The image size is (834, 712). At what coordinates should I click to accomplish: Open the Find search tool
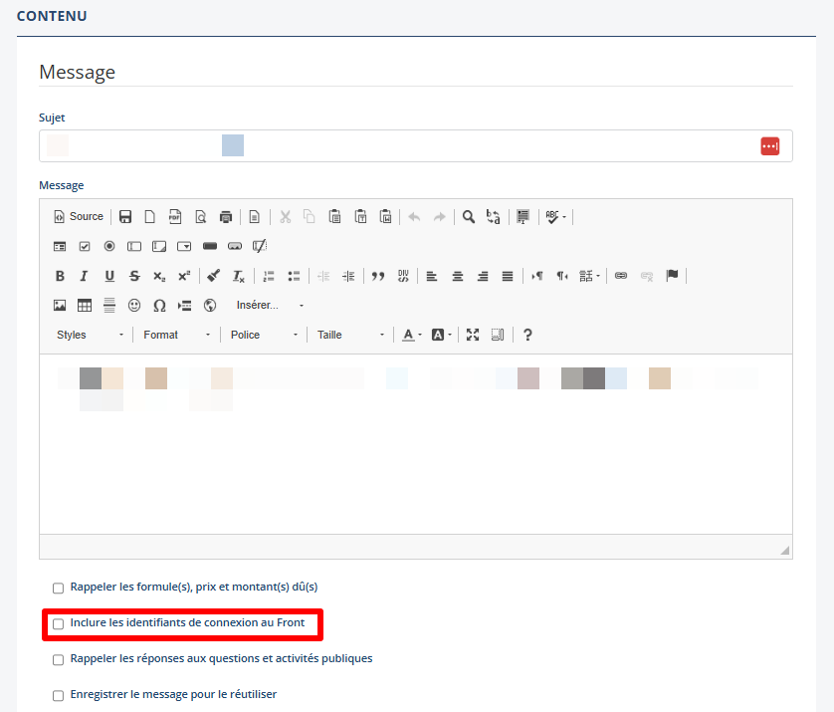[468, 216]
